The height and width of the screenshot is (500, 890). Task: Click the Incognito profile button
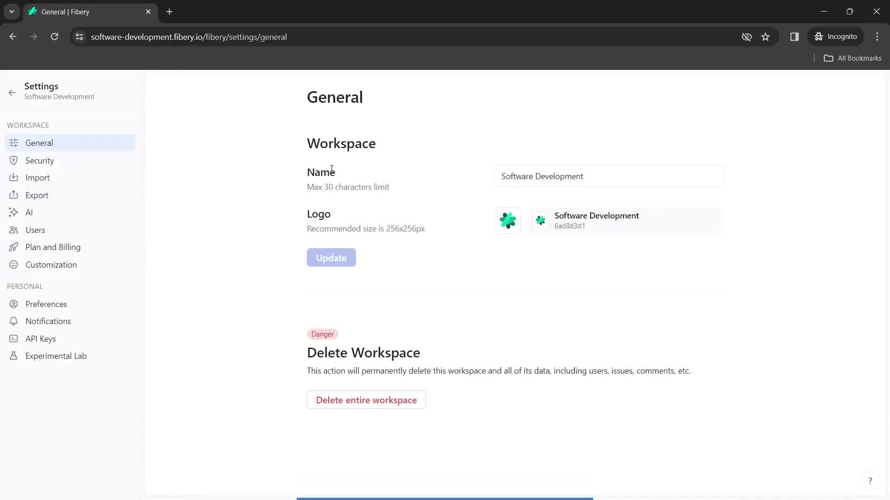coord(836,37)
